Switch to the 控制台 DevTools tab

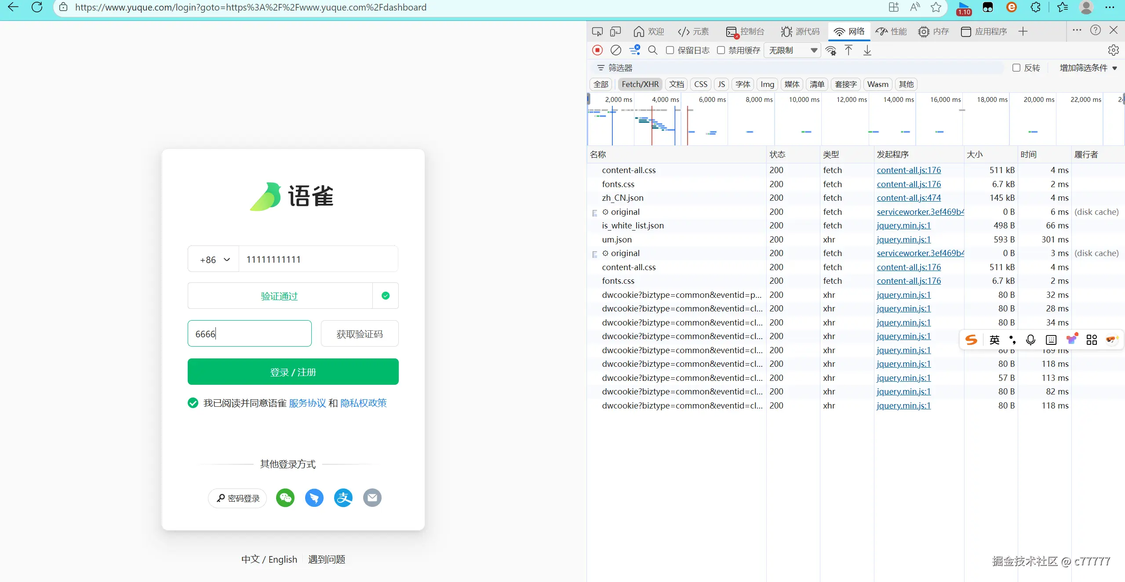(745, 31)
